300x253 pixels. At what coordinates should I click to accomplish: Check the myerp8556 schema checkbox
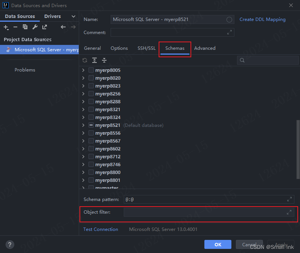[x=91, y=133]
